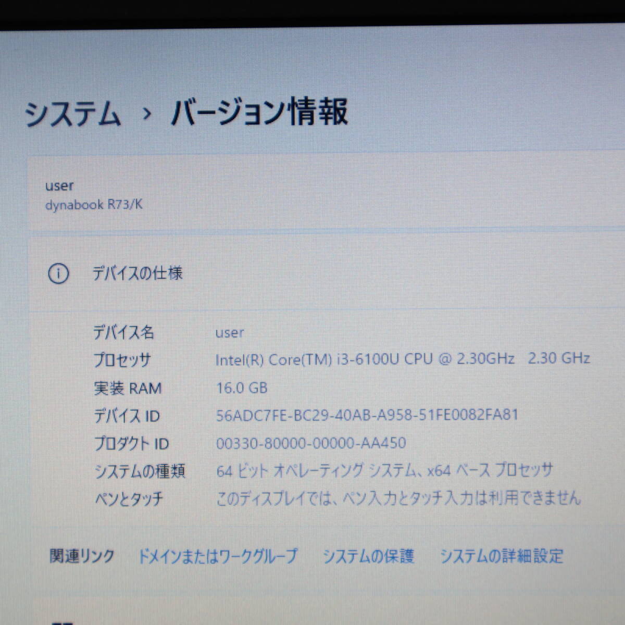The image size is (625, 625).
Task: Open システムの詳細設定 link
Action: (x=502, y=556)
